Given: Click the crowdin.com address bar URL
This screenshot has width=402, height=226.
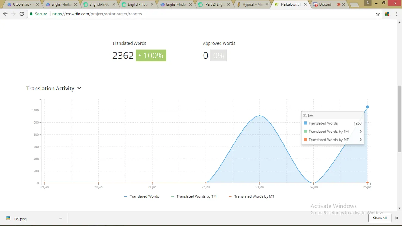Looking at the screenshot, I should coord(97,14).
